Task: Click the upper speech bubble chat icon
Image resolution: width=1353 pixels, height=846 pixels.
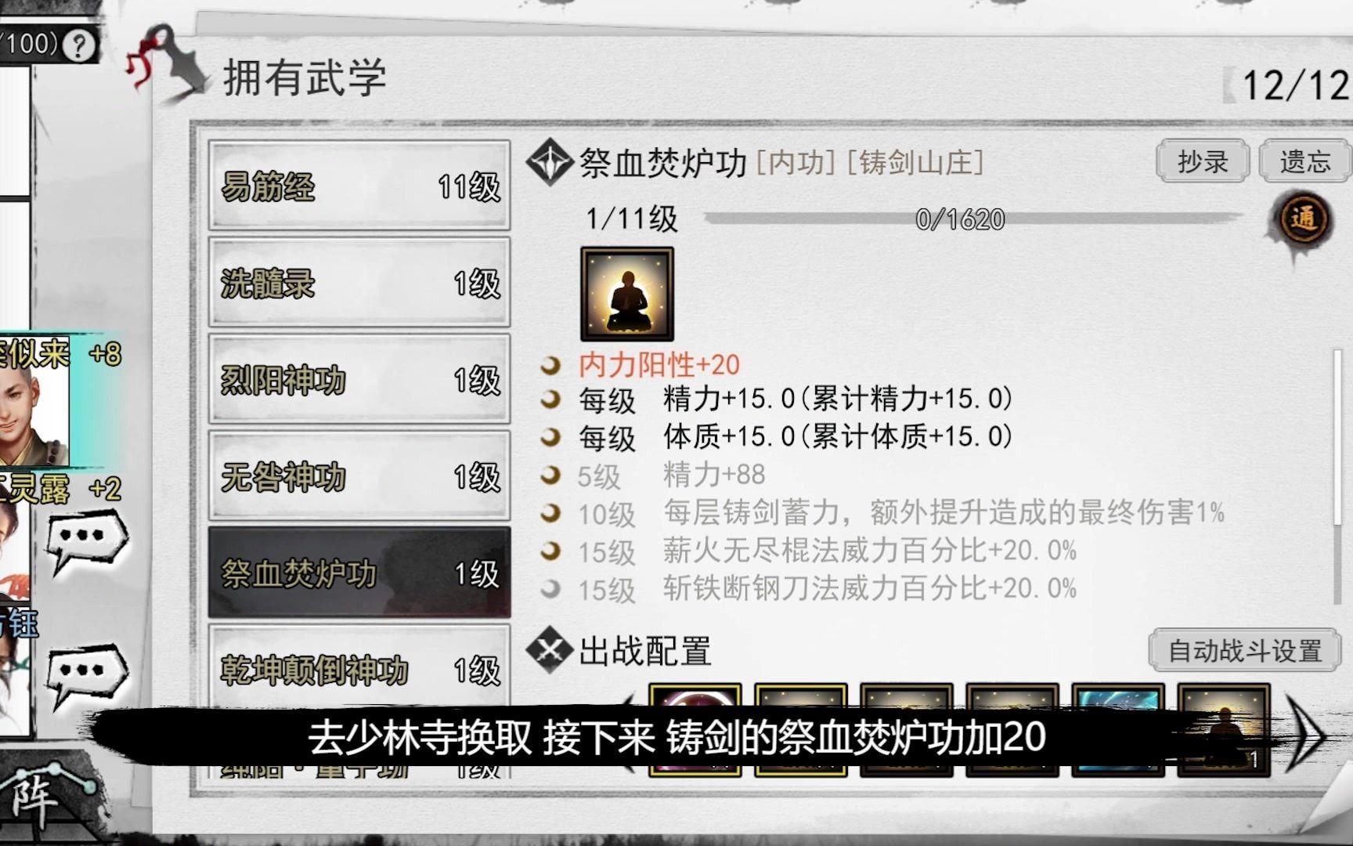Action: 85,539
